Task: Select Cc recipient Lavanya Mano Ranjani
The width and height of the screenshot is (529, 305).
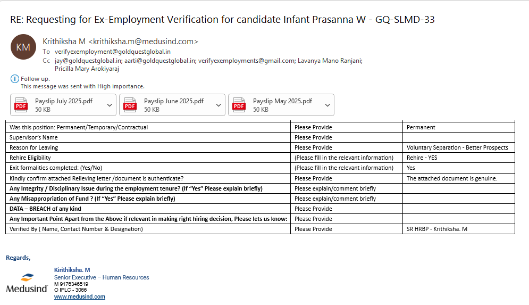Action: coord(330,61)
